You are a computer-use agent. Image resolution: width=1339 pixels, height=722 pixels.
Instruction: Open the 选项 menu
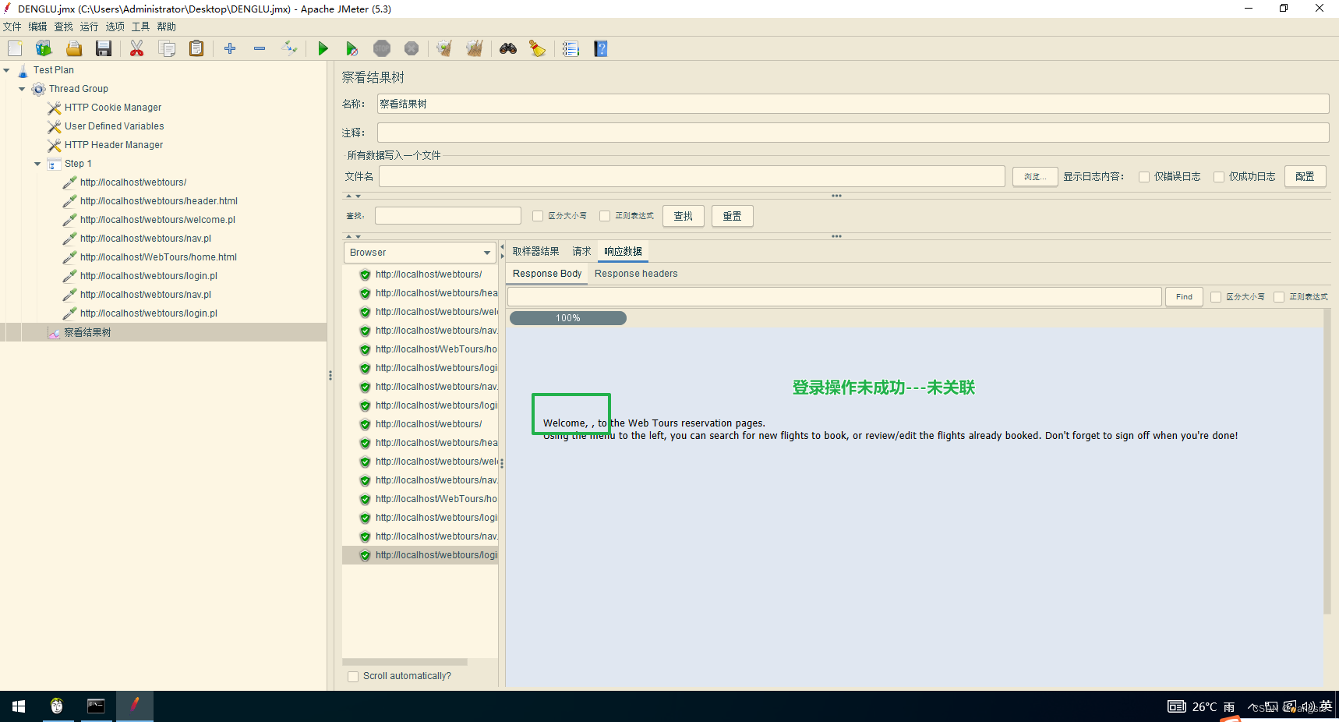click(x=115, y=27)
